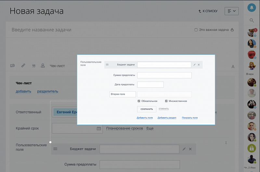Viewport: 260px width, 172px height.
Task: Toggle Обязательное checkbox
Action: (139, 101)
